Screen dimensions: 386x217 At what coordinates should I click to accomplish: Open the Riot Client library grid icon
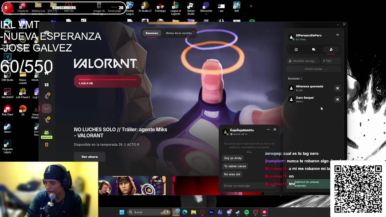coord(46,85)
